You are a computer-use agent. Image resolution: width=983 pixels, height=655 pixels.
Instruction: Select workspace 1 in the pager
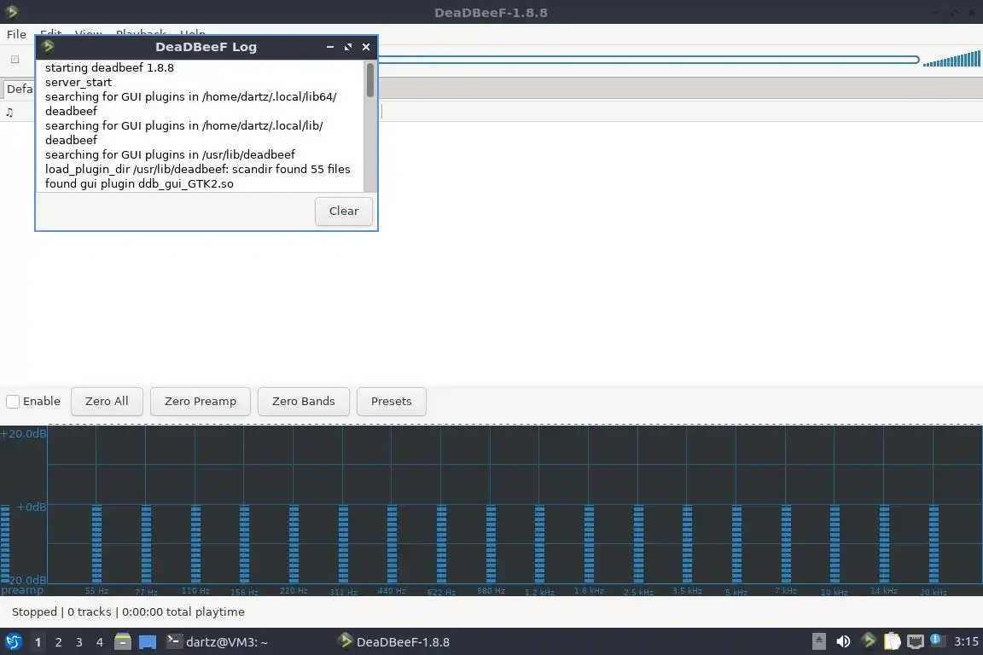(x=38, y=642)
